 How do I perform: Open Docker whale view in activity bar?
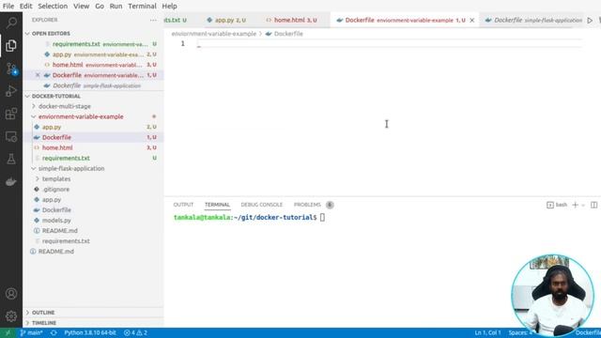pos(11,181)
